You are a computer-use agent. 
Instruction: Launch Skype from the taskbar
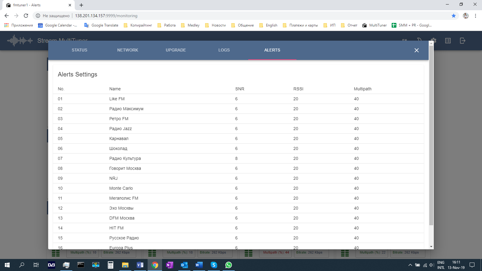[x=214, y=265]
